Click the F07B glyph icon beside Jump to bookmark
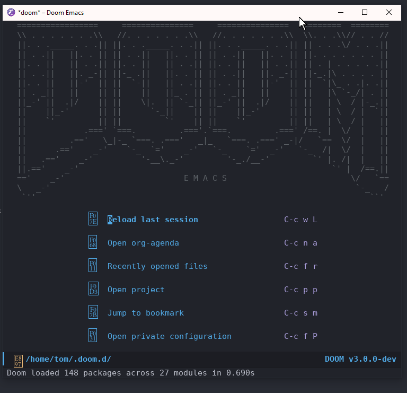The width and height of the screenshot is (407, 393). [x=93, y=312]
